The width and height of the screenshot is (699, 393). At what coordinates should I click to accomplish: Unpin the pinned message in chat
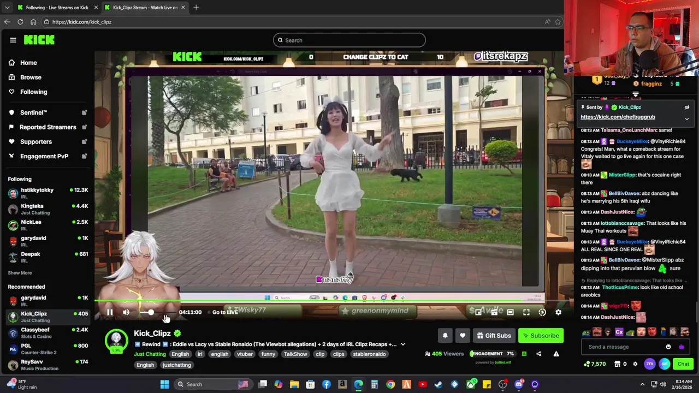click(687, 108)
